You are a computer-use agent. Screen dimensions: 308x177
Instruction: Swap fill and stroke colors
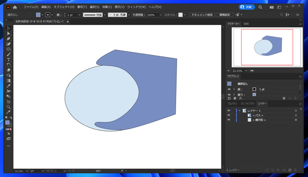click(x=11, y=118)
